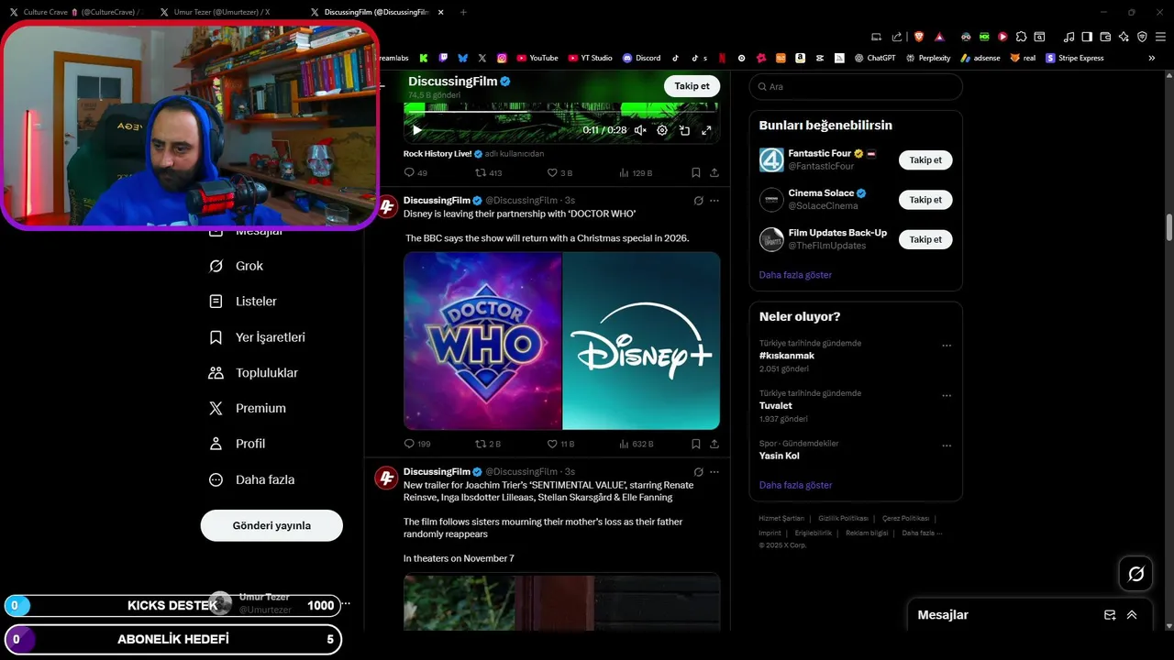The width and height of the screenshot is (1174, 660).
Task: Open more options on the Sentimental Value post
Action: click(x=714, y=472)
